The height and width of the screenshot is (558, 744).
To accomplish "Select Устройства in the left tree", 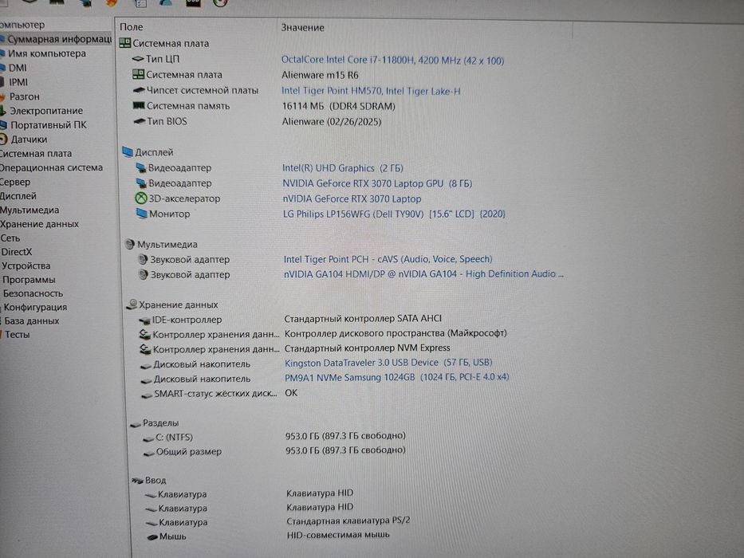I will 26,265.
